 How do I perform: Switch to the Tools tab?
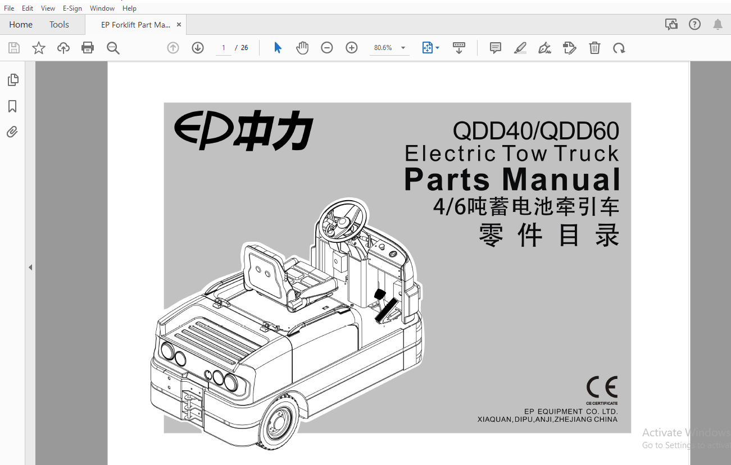(x=59, y=25)
